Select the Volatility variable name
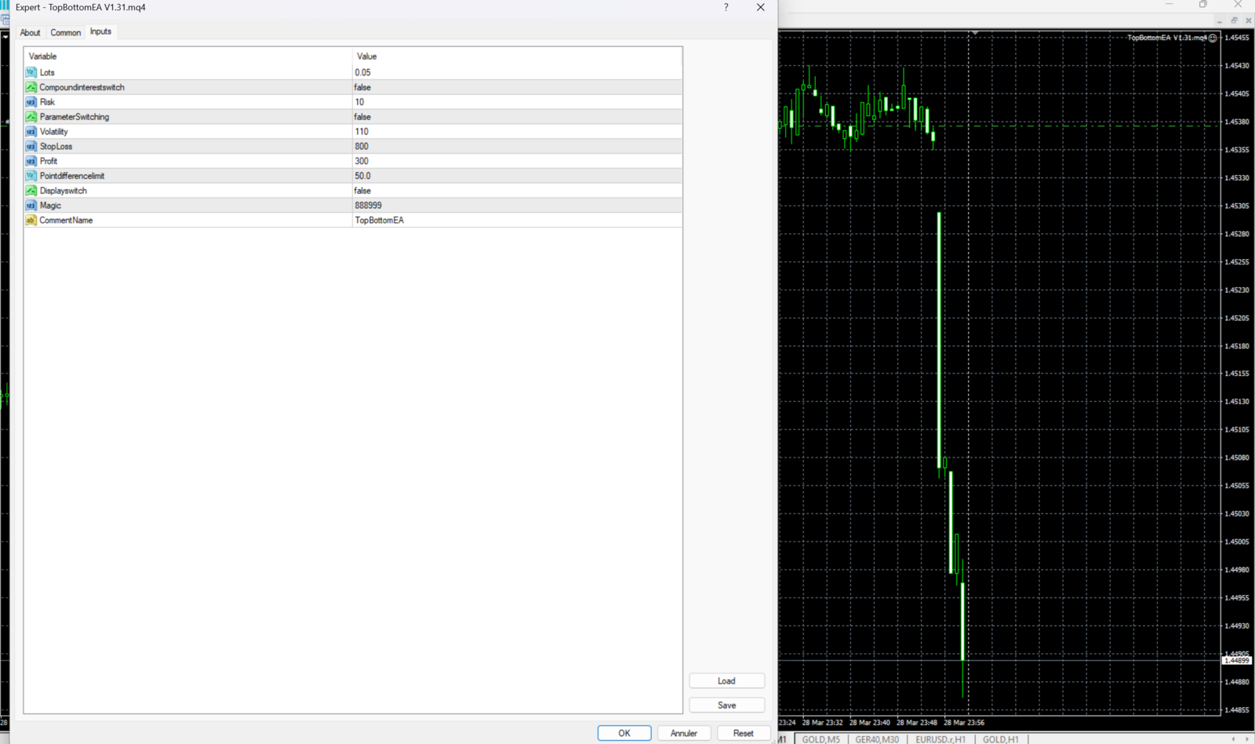 (x=54, y=132)
